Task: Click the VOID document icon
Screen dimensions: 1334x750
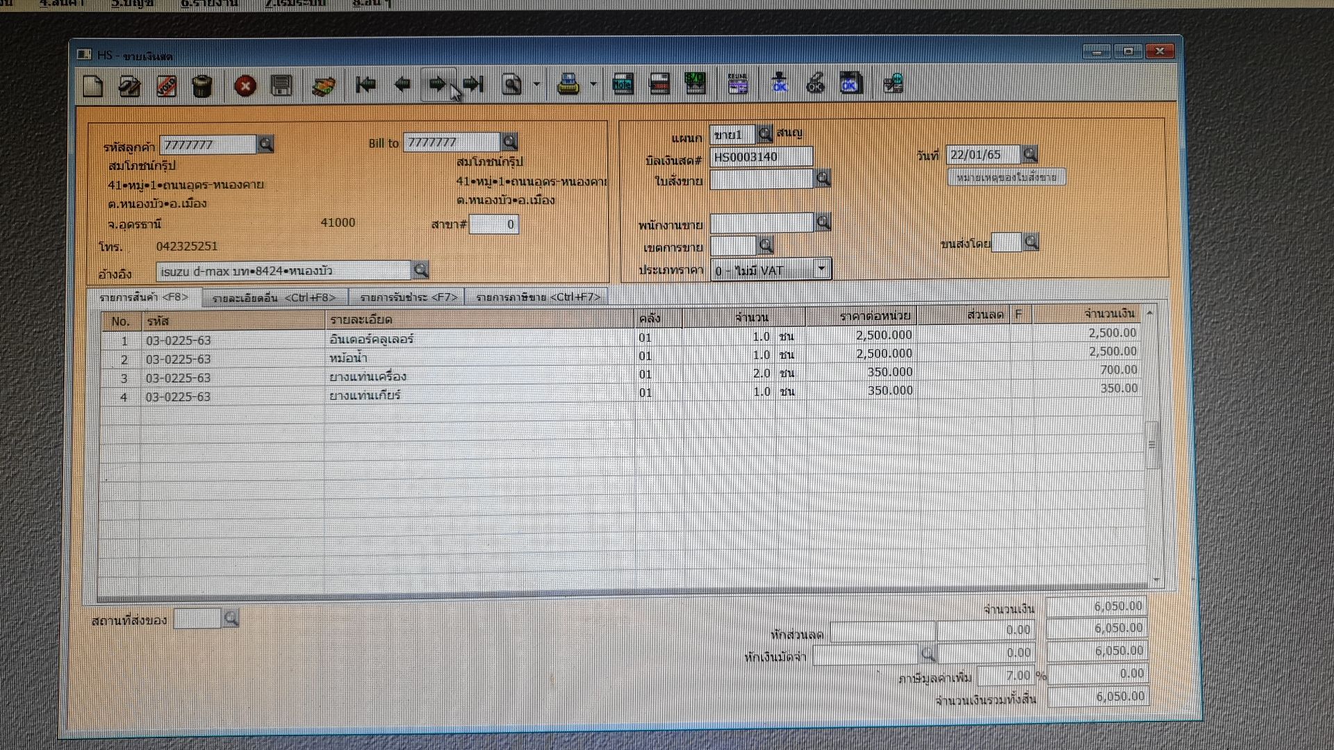Action: point(165,86)
